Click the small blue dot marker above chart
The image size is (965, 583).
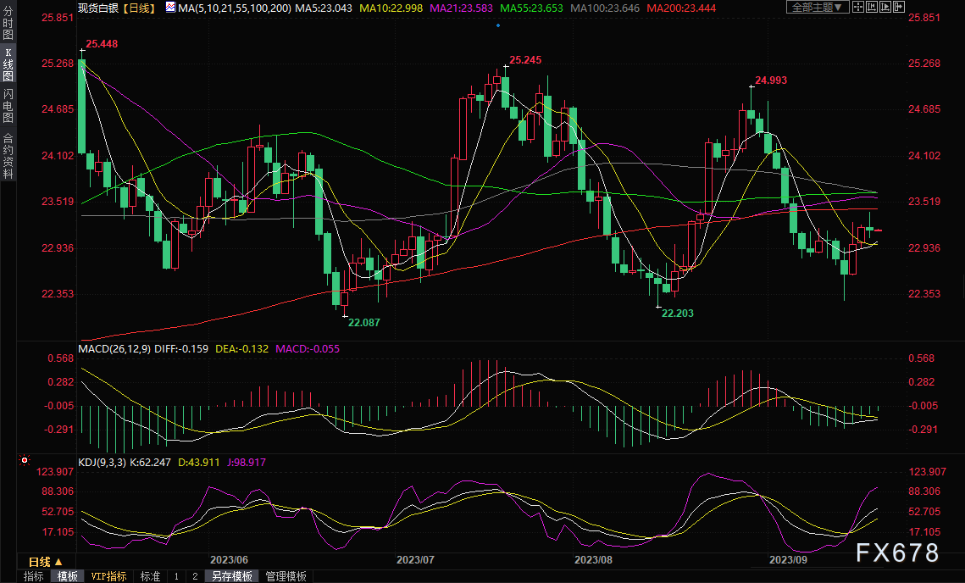tap(497, 25)
